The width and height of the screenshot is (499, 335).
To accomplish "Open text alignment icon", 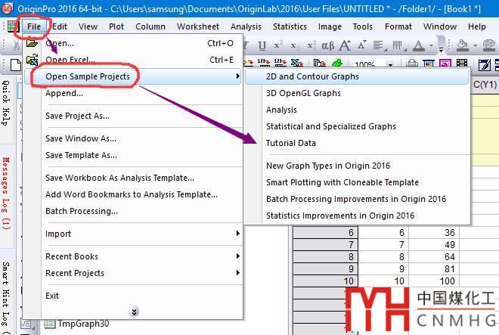I will click(x=380, y=46).
